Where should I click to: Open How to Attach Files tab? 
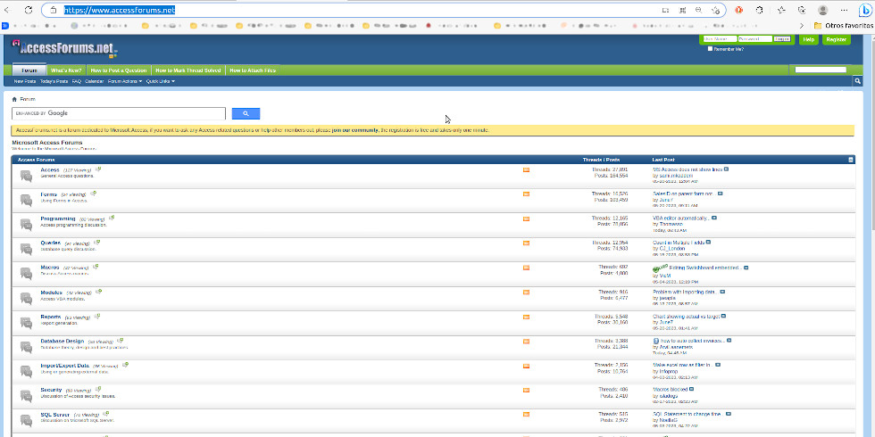coord(253,70)
